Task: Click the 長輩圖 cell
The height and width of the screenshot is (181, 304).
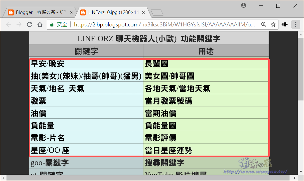Action: click(206, 64)
